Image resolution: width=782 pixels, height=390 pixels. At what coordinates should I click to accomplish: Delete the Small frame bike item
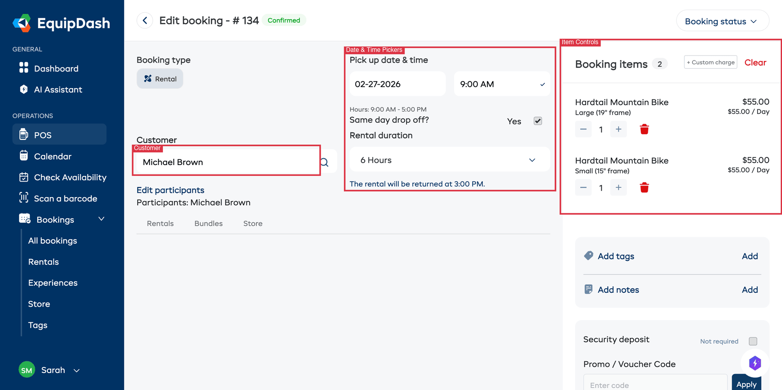click(x=644, y=188)
